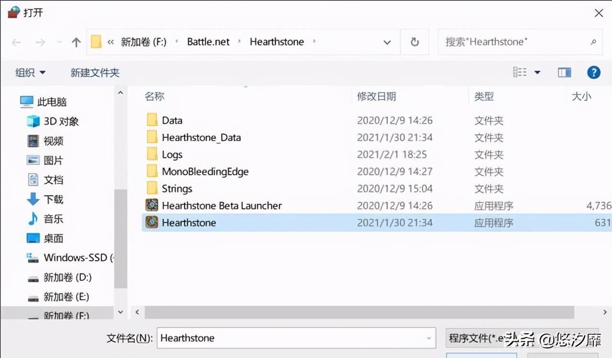Open the 文件名 dropdown arrow
The image size is (612, 358).
click(429, 338)
